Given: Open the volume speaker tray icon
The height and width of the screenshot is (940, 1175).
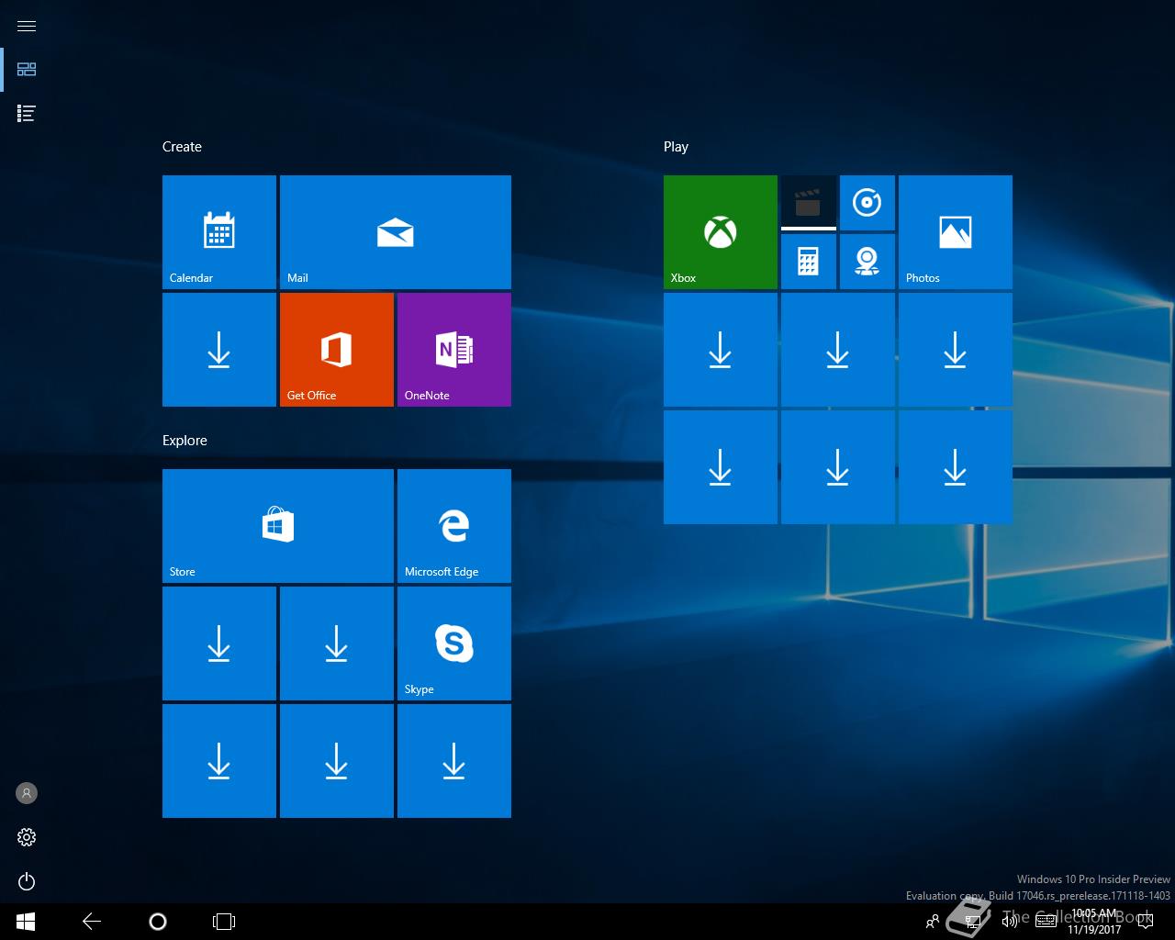Looking at the screenshot, I should (1010, 922).
